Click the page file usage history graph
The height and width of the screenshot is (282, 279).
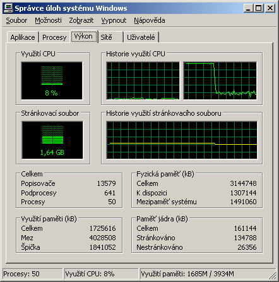point(182,140)
